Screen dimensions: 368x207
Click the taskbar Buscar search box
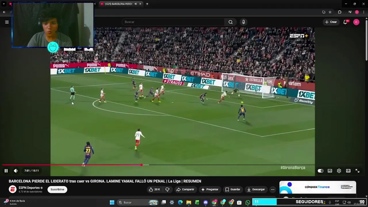point(138,202)
